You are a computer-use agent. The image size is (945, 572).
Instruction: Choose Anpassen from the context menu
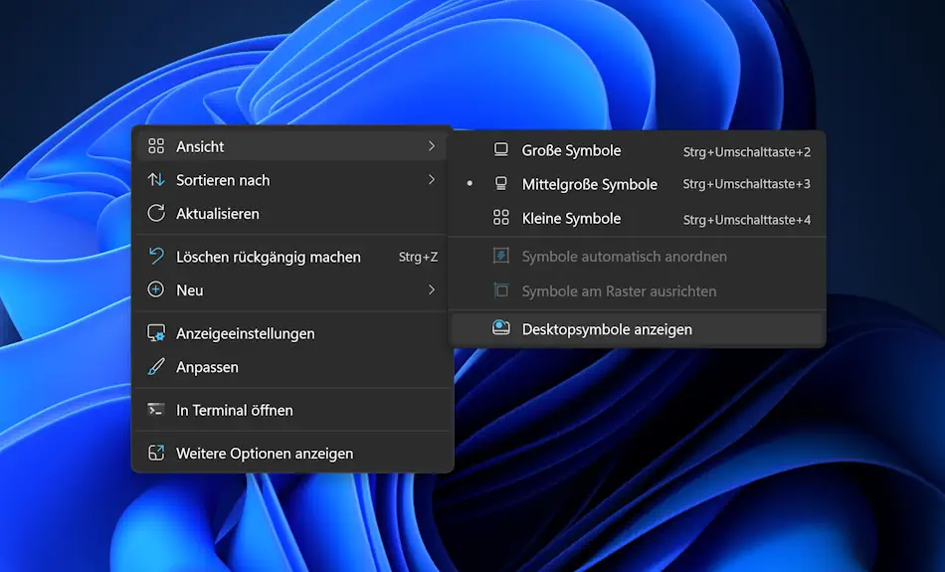click(x=292, y=367)
